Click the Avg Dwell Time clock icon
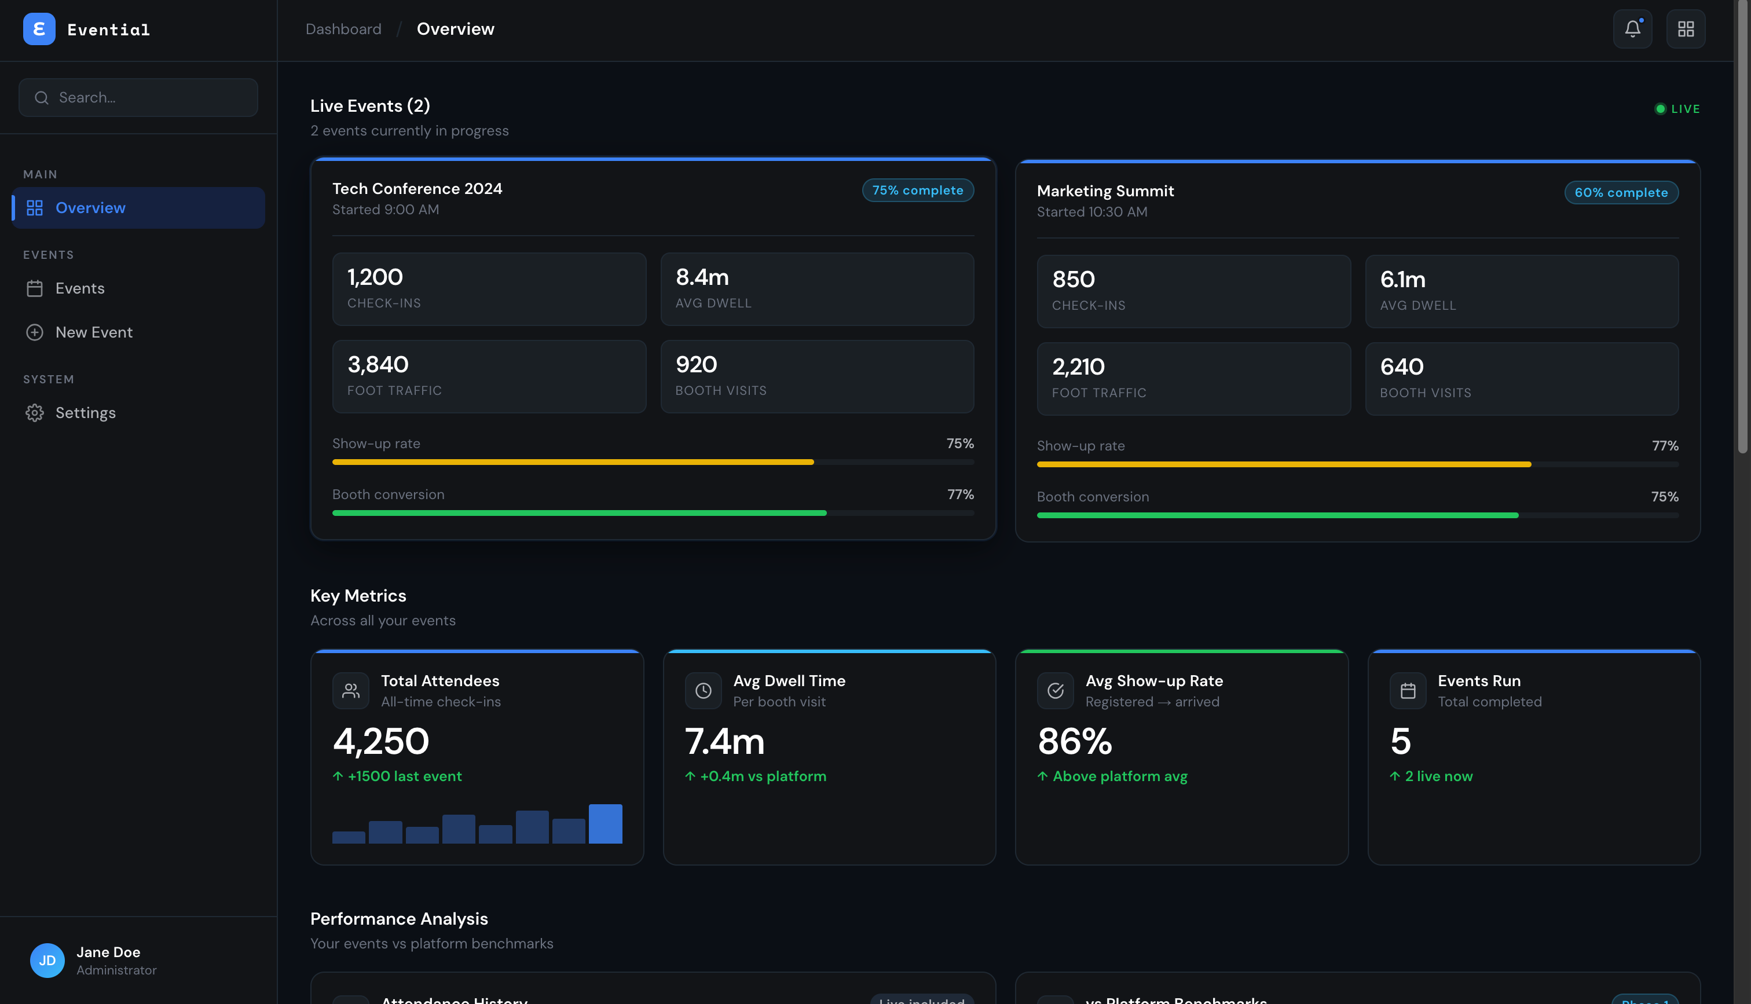The width and height of the screenshot is (1751, 1004). [703, 691]
